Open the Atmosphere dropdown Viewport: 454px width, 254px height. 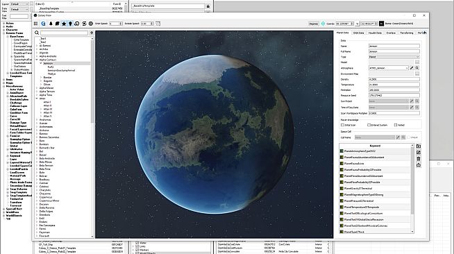pos(388,68)
